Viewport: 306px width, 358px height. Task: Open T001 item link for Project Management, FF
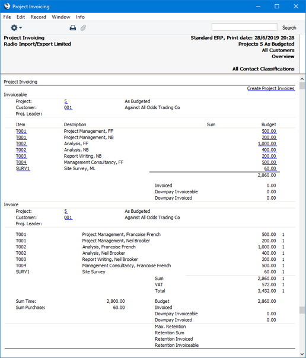click(21, 131)
